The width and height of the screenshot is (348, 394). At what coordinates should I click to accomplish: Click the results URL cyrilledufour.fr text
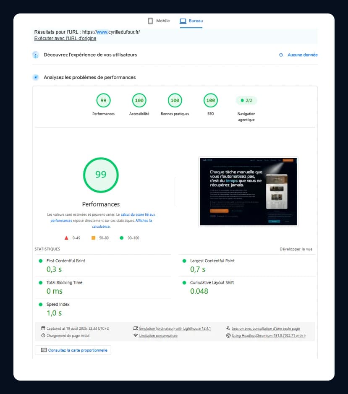(87, 32)
